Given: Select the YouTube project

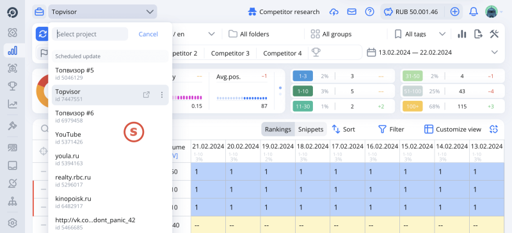Looking at the screenshot, I should 110,138.
